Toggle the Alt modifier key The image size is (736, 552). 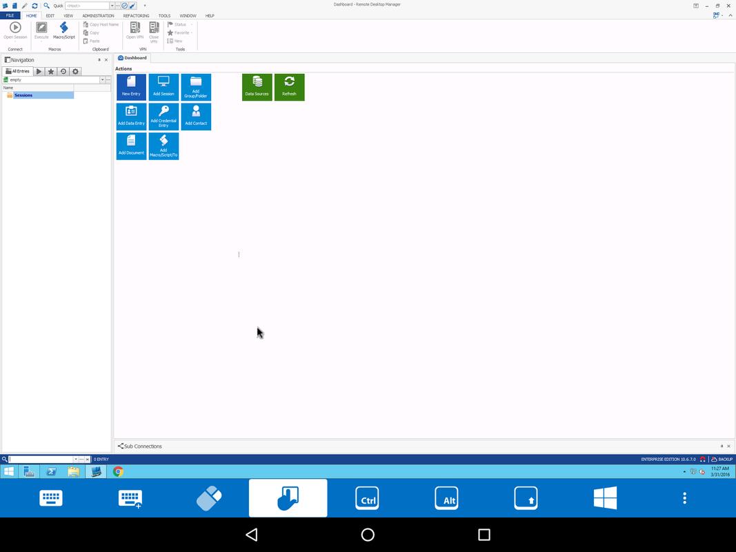pyautogui.click(x=446, y=498)
